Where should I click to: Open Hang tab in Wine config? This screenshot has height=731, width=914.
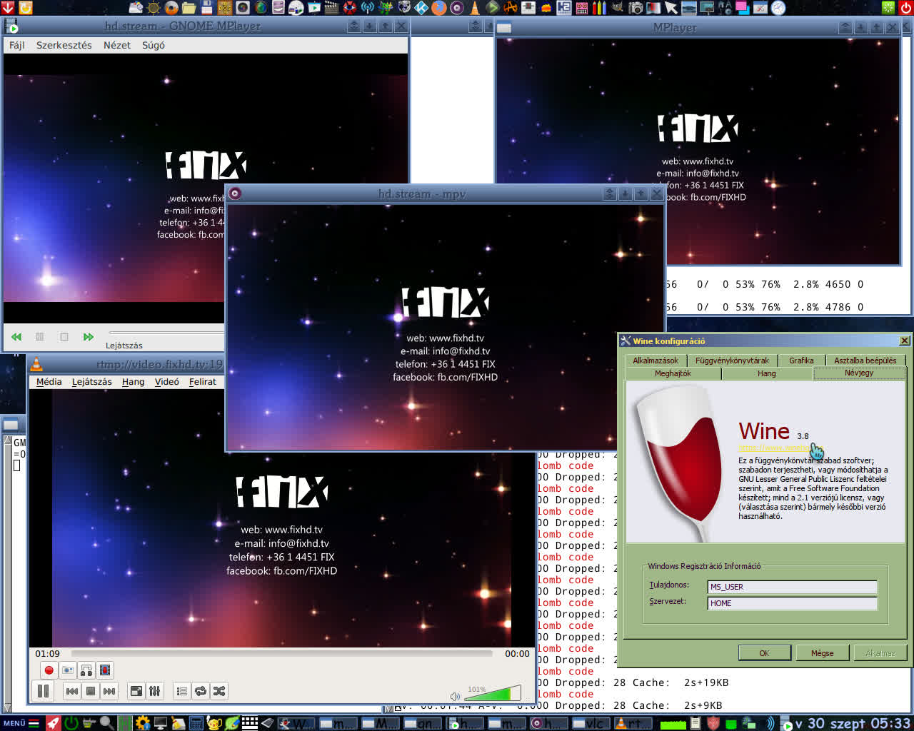click(766, 373)
